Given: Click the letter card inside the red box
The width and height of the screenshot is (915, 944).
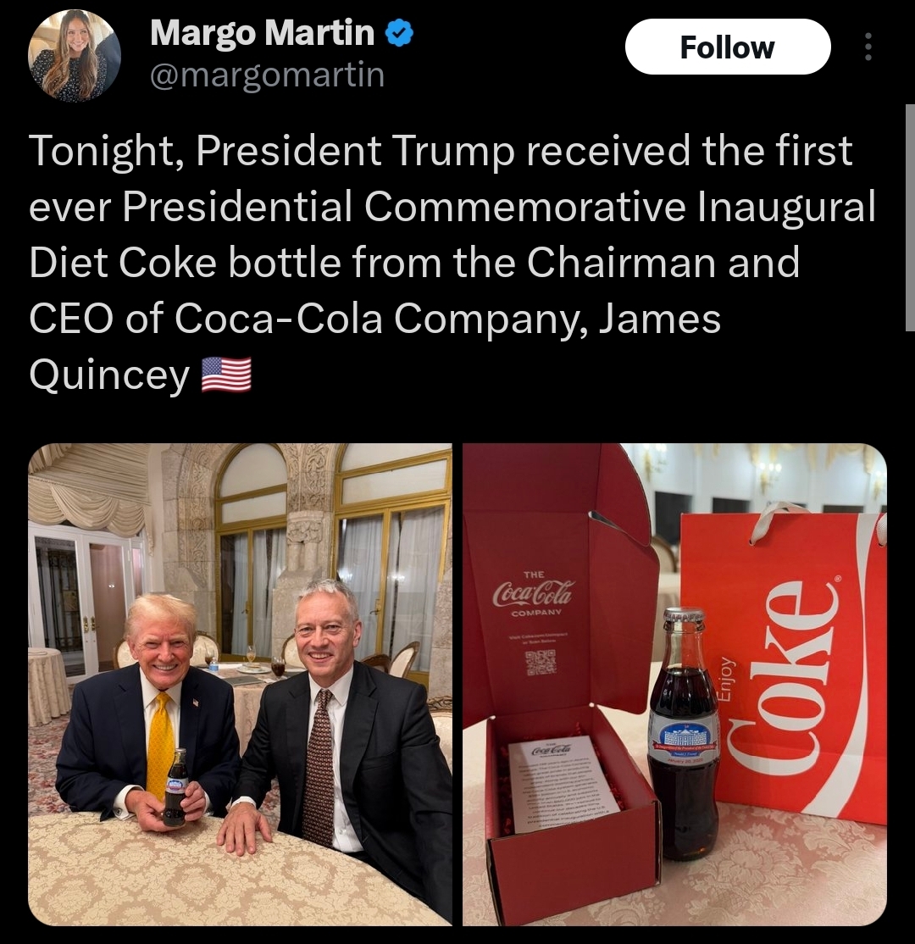Looking at the screenshot, I should [563, 785].
